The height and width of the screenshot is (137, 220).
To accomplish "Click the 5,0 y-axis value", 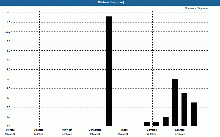I will 8,79.
